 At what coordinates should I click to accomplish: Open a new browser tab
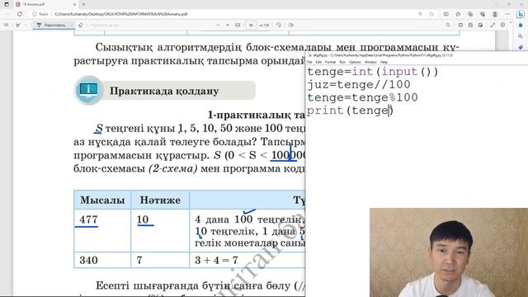[84, 4]
